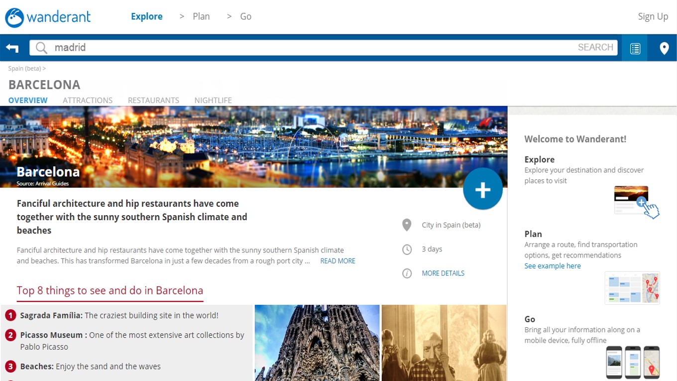Click the search field containing madrid
The width and height of the screenshot is (677, 381).
point(309,48)
